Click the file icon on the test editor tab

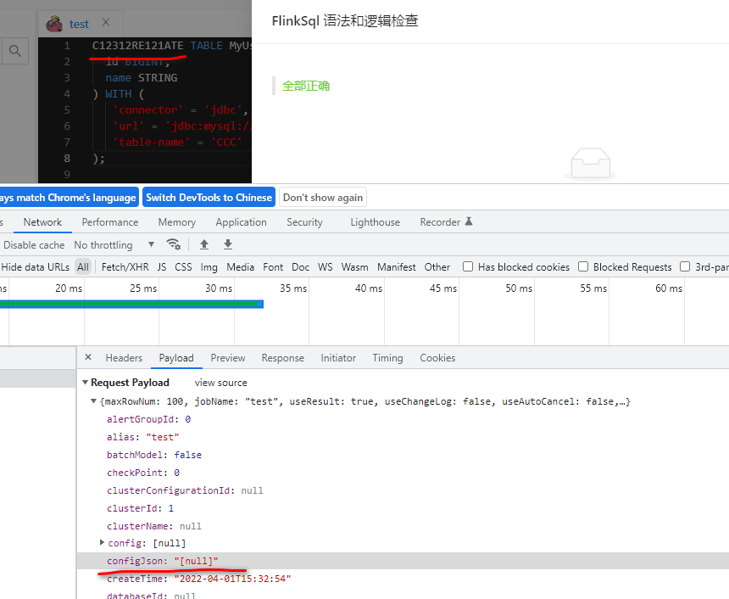(x=54, y=24)
